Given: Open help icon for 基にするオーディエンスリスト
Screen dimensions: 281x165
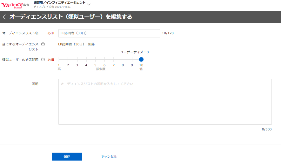Looking at the screenshot, I should [43, 44].
